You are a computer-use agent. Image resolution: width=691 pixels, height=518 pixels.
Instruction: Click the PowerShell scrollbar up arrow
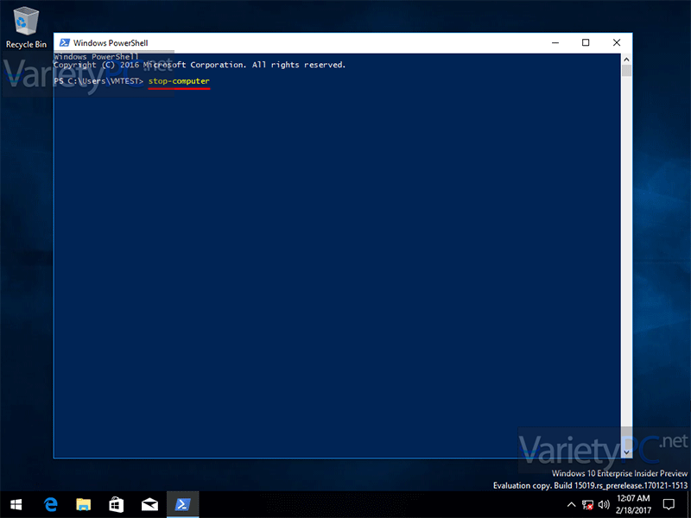click(x=626, y=59)
